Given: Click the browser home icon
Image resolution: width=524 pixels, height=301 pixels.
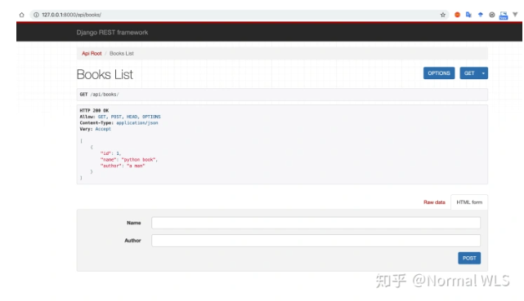Looking at the screenshot, I should 22,15.
